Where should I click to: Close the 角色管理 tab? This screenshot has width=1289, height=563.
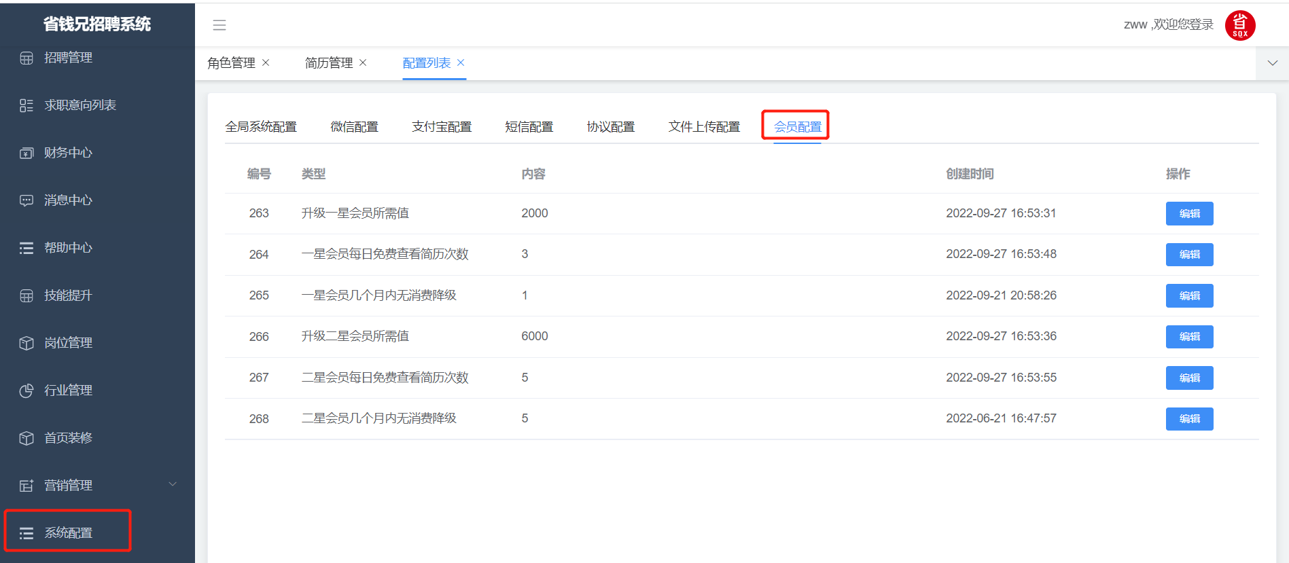[x=266, y=62]
